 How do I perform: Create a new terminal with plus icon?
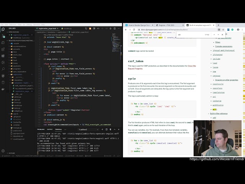pos(102,130)
